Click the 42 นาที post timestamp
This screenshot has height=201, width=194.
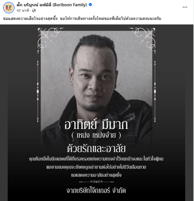(x=23, y=11)
